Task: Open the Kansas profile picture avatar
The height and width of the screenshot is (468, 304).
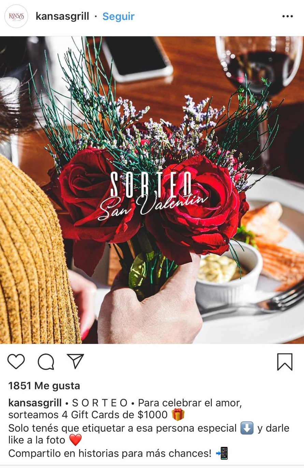Action: click(x=16, y=16)
